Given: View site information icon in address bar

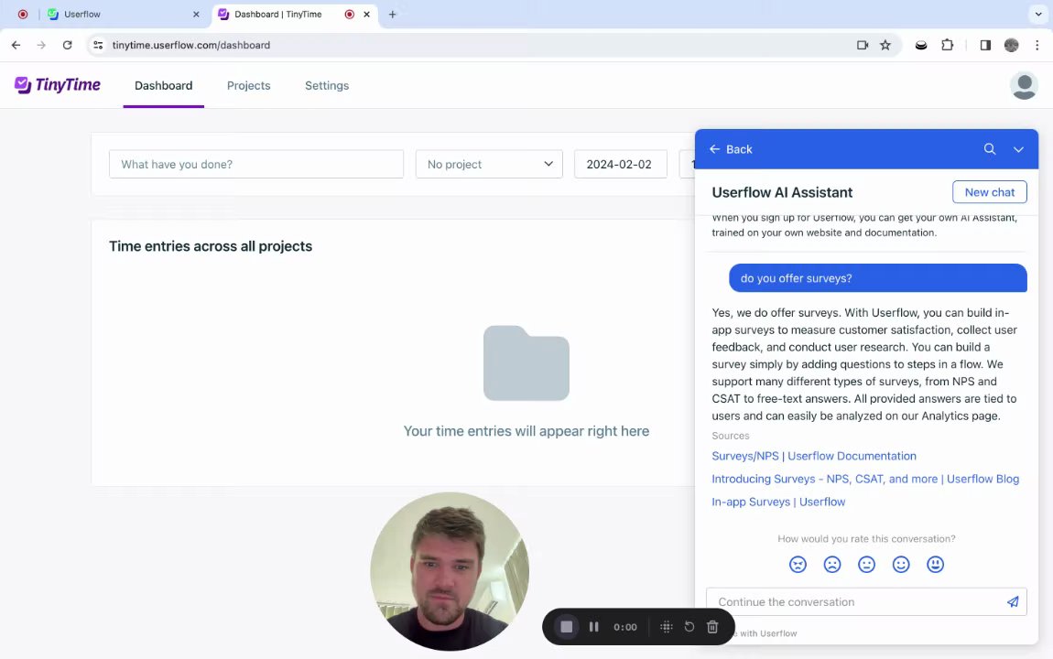Looking at the screenshot, I should 98,45.
